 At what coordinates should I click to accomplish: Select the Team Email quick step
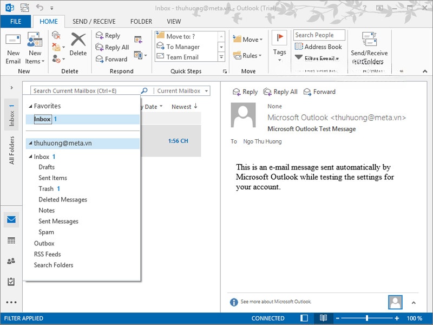(x=186, y=57)
